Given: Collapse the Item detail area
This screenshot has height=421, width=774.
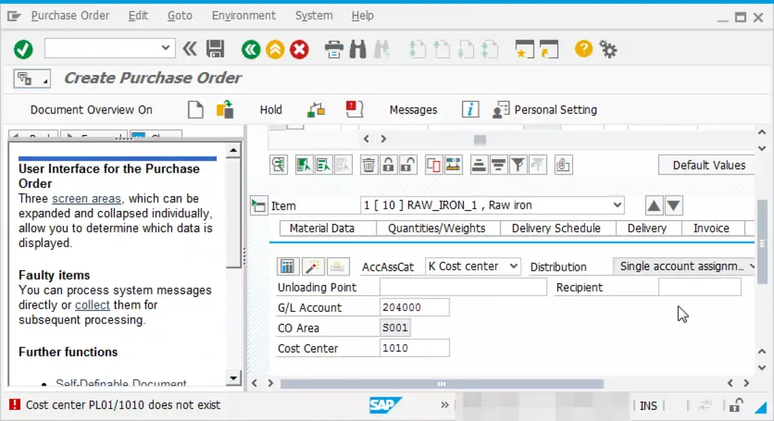Looking at the screenshot, I should [x=259, y=206].
